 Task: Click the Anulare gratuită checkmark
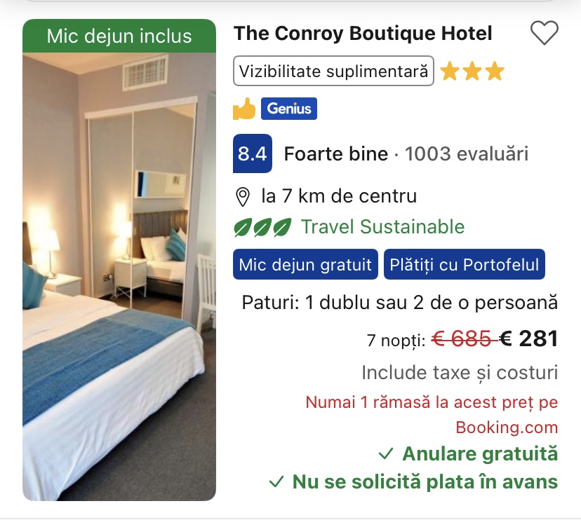pyautogui.click(x=386, y=453)
